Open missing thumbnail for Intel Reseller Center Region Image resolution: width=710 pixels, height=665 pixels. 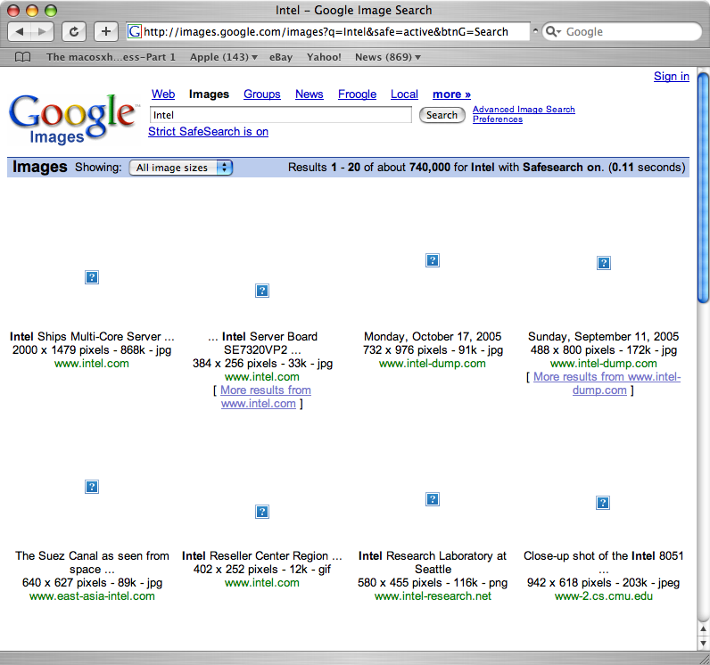tap(262, 512)
